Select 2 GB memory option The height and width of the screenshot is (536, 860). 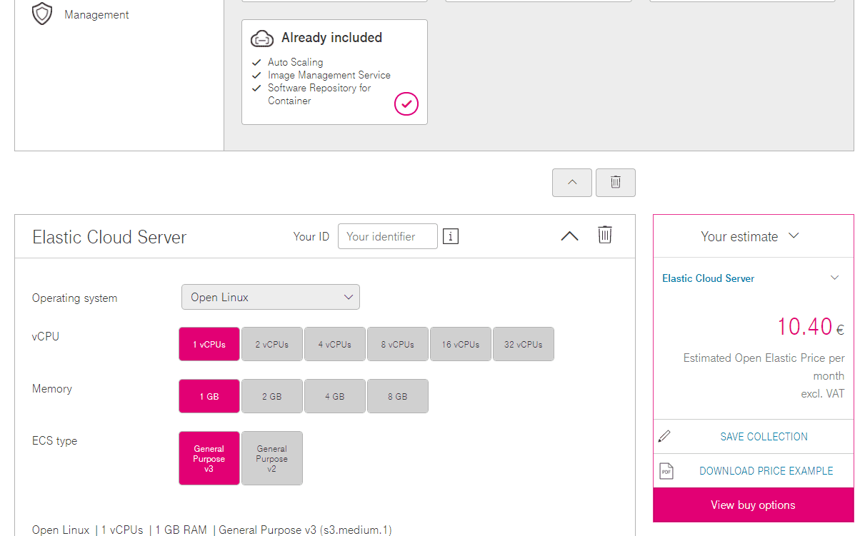click(272, 396)
